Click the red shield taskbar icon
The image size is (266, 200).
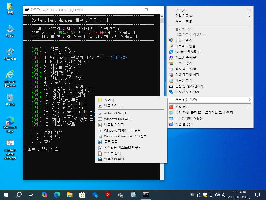click(x=108, y=195)
